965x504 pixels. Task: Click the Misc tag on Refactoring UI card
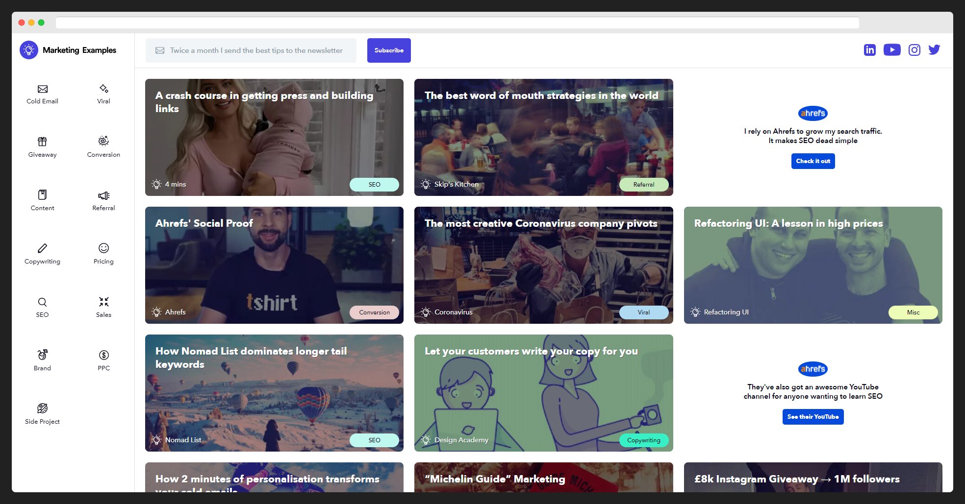pyautogui.click(x=913, y=312)
